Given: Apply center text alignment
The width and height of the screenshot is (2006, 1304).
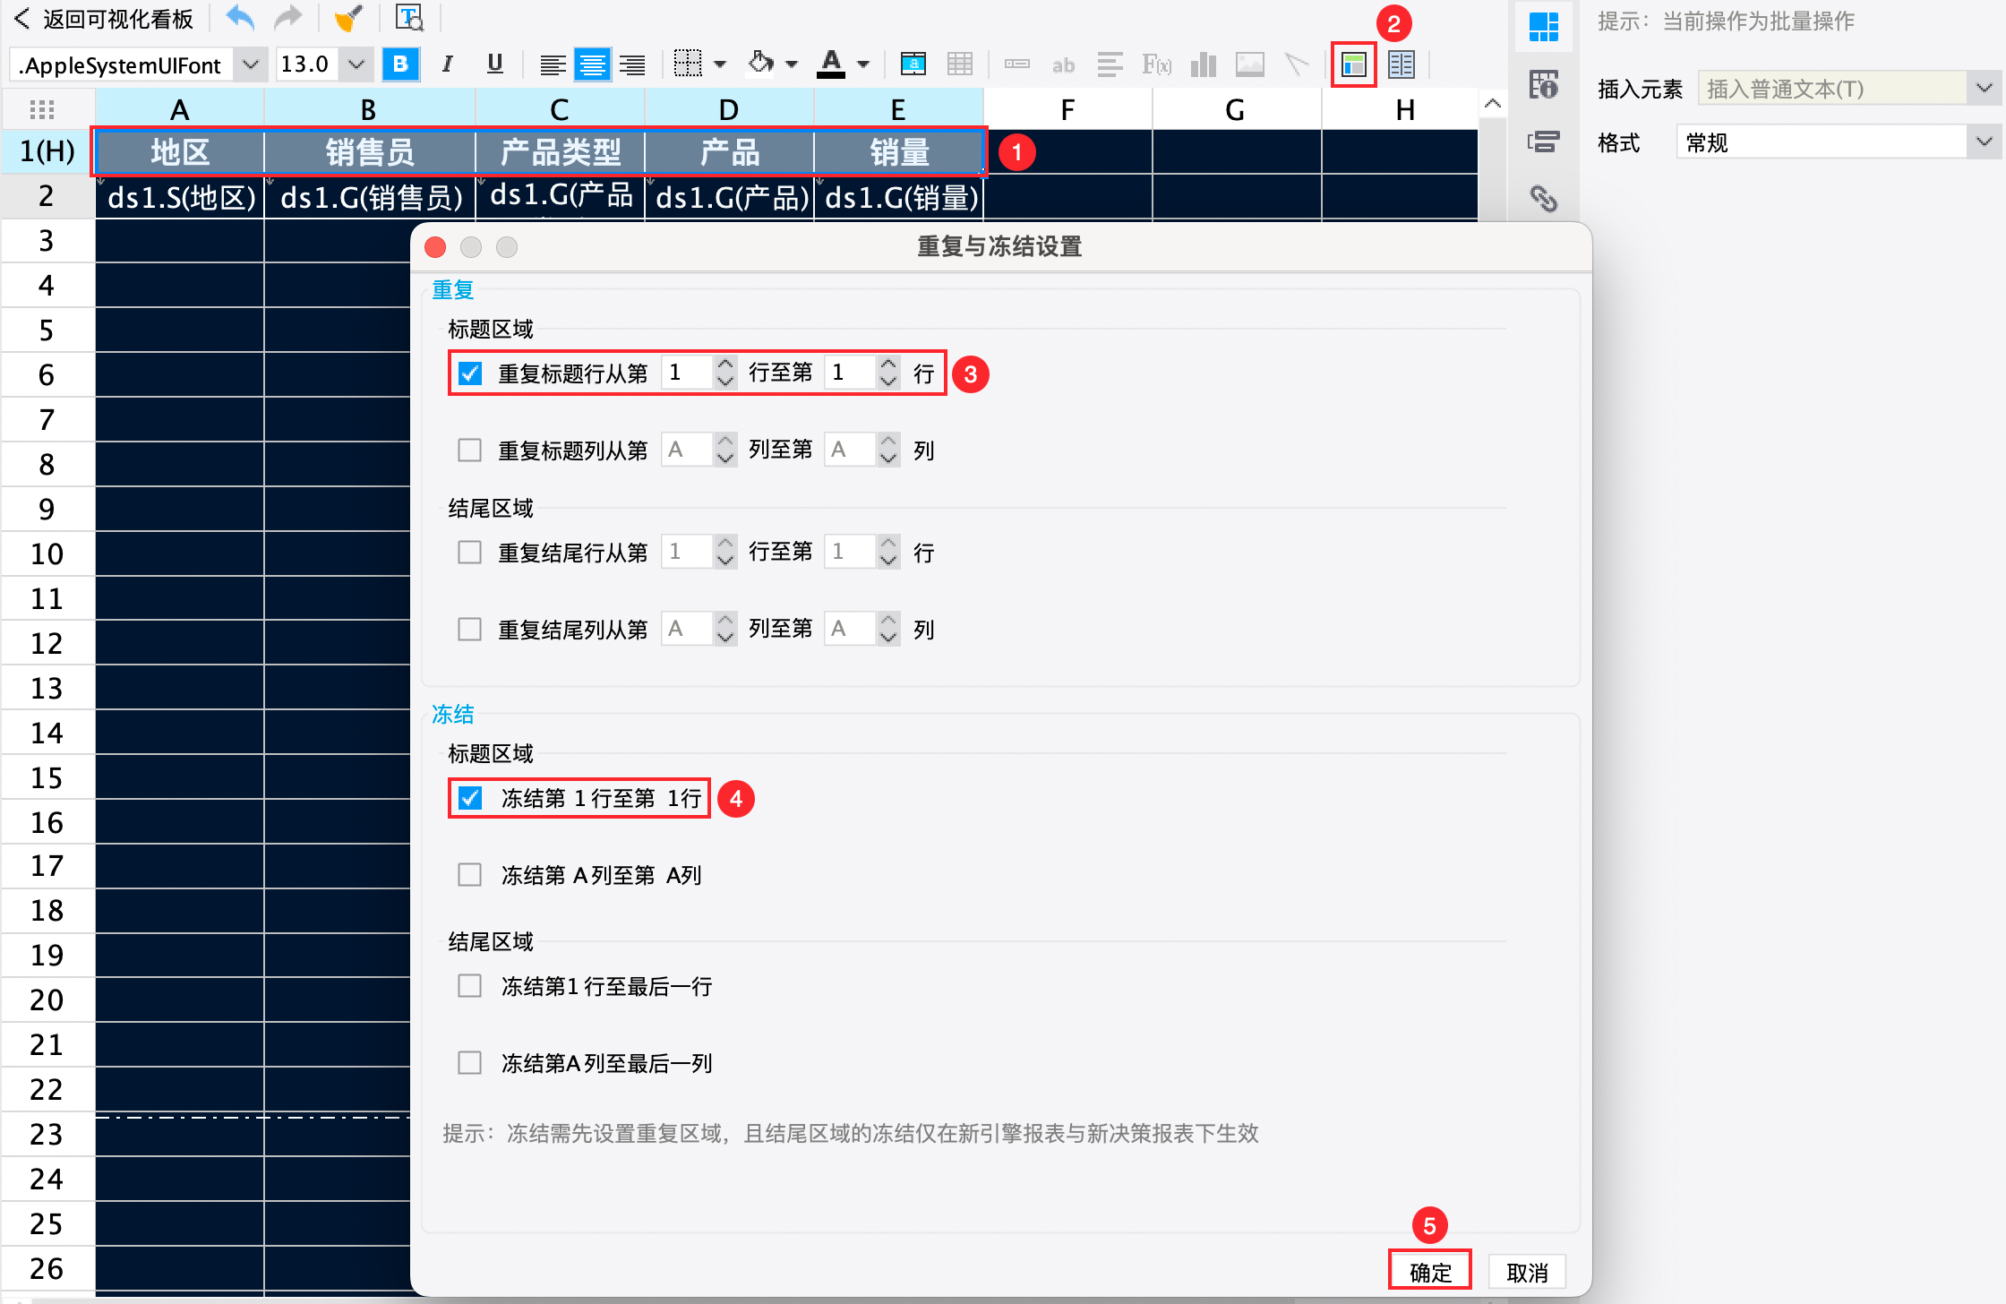Looking at the screenshot, I should (592, 64).
